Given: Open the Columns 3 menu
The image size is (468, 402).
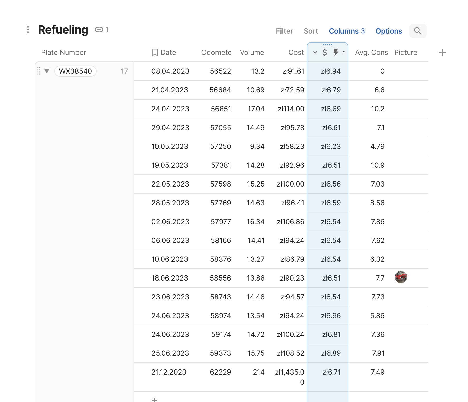Looking at the screenshot, I should click(347, 31).
